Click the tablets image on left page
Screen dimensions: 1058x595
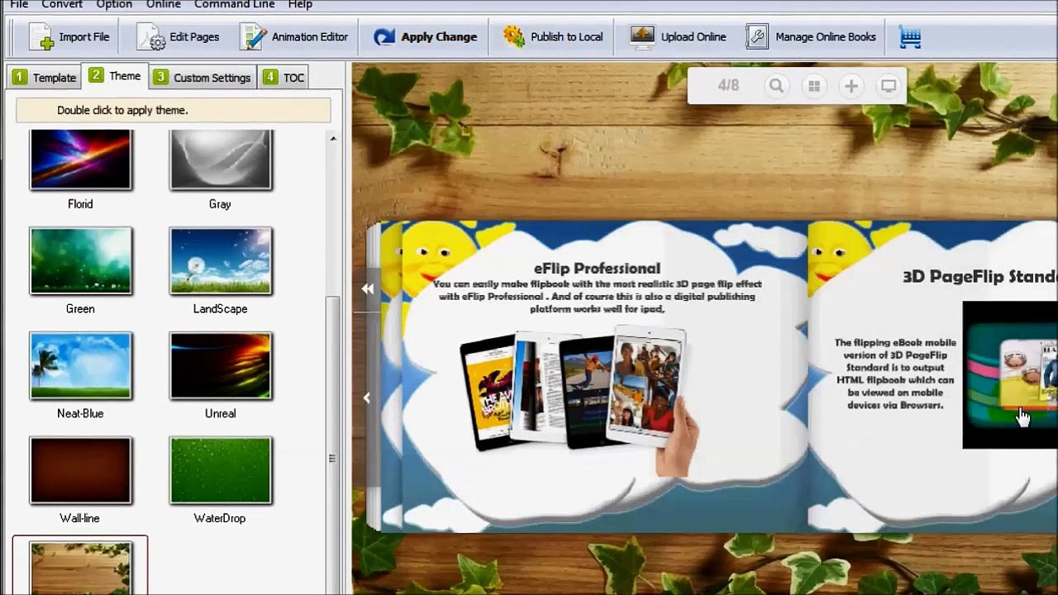click(579, 401)
